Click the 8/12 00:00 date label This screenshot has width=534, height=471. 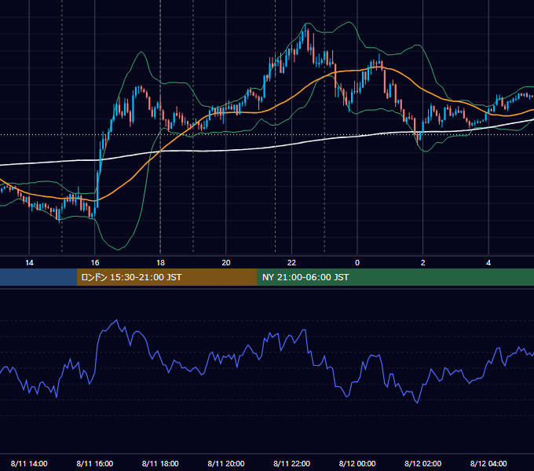click(357, 463)
